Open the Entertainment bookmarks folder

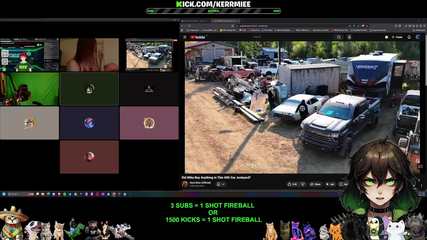pos(193,30)
